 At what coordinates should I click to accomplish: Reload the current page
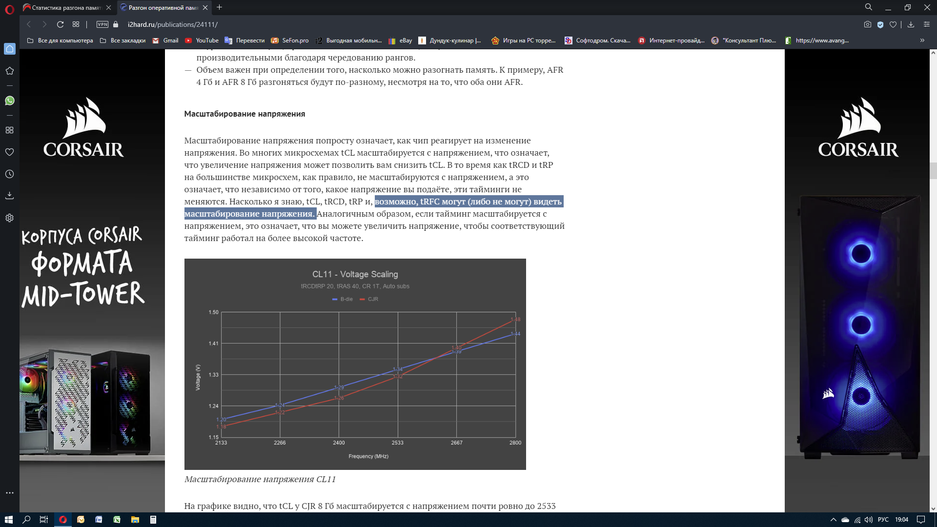click(60, 24)
